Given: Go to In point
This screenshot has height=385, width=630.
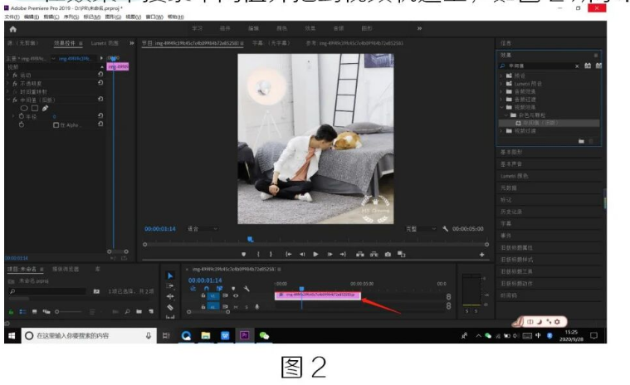Looking at the screenshot, I should click(288, 254).
